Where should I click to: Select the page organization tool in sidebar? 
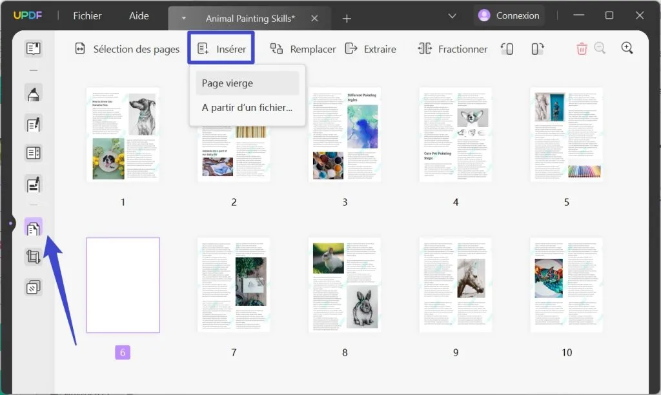pyautogui.click(x=33, y=227)
